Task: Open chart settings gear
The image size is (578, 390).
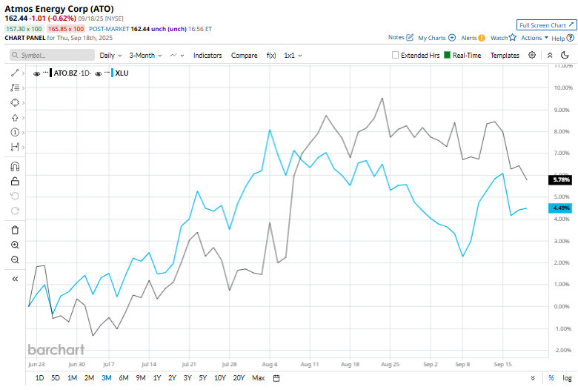Action: (x=532, y=55)
